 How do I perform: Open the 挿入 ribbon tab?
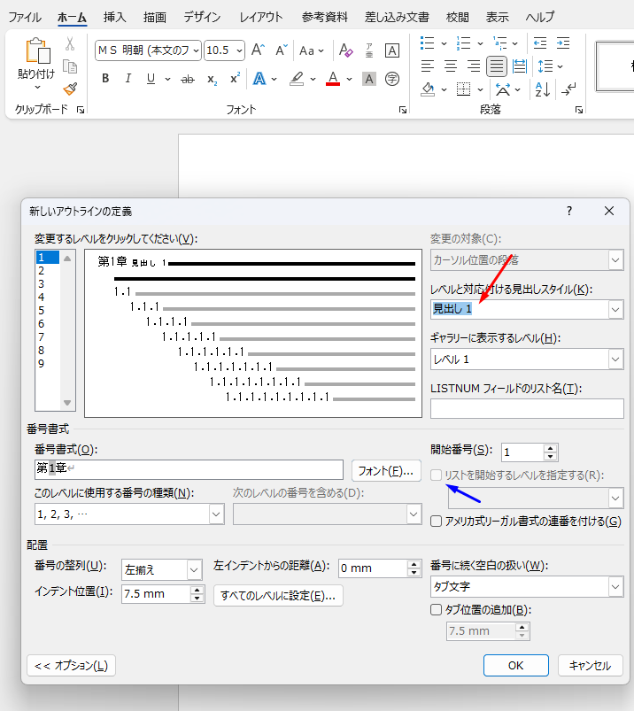click(x=114, y=17)
